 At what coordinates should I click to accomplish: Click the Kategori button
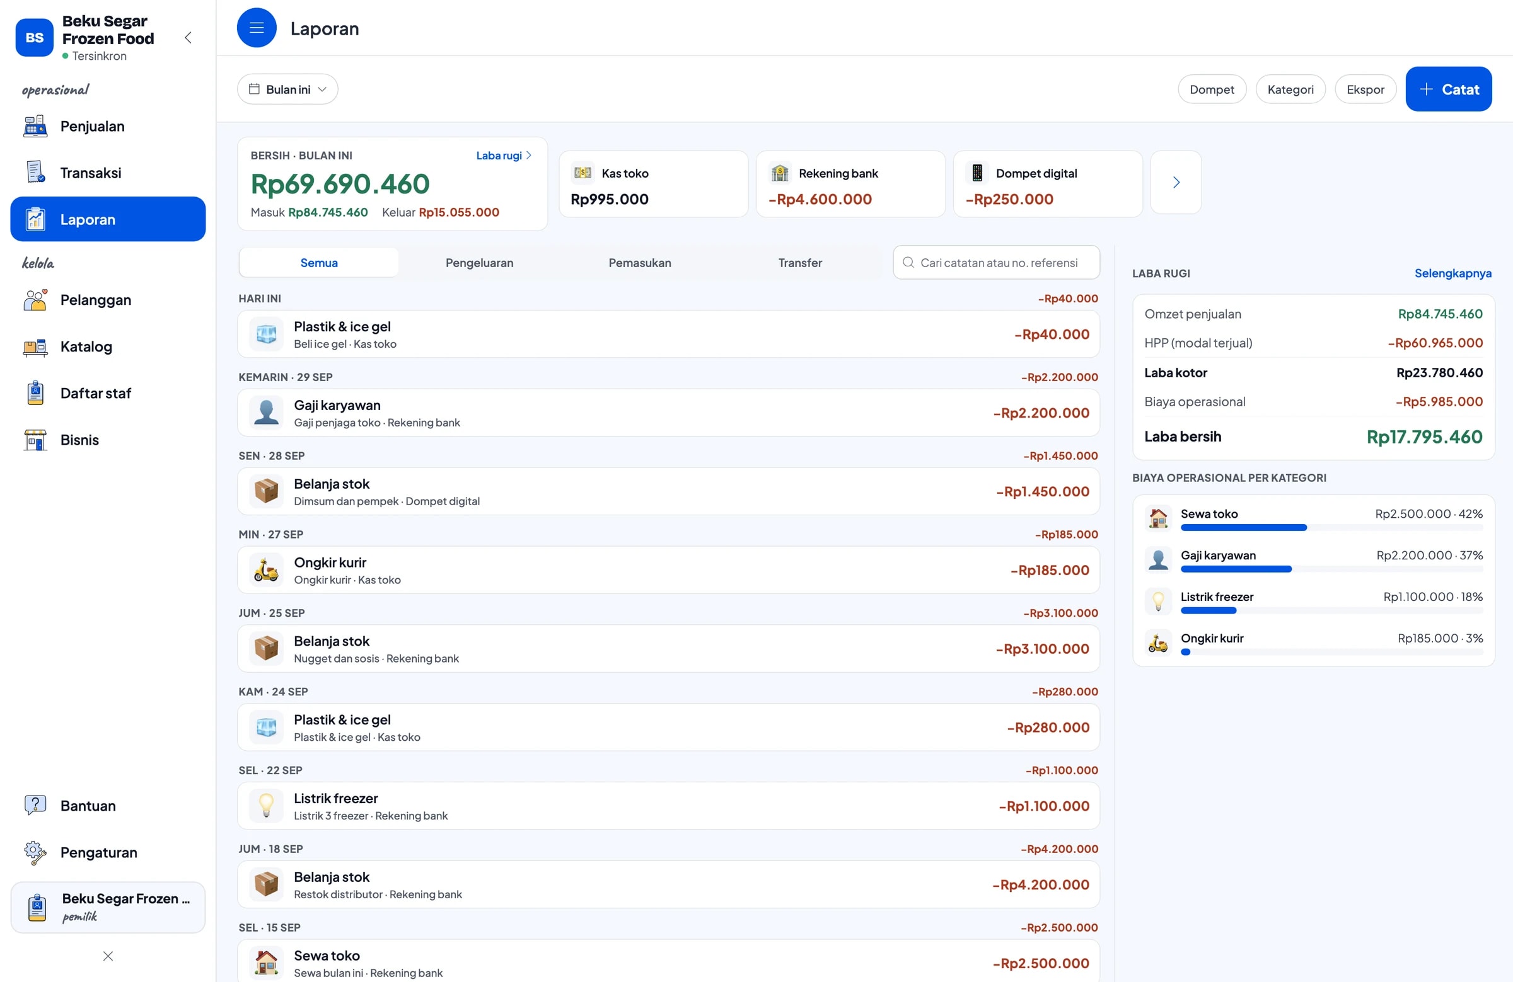(x=1290, y=89)
